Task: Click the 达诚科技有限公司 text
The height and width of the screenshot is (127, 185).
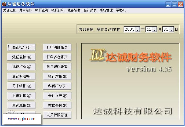Action: [x=132, y=111]
